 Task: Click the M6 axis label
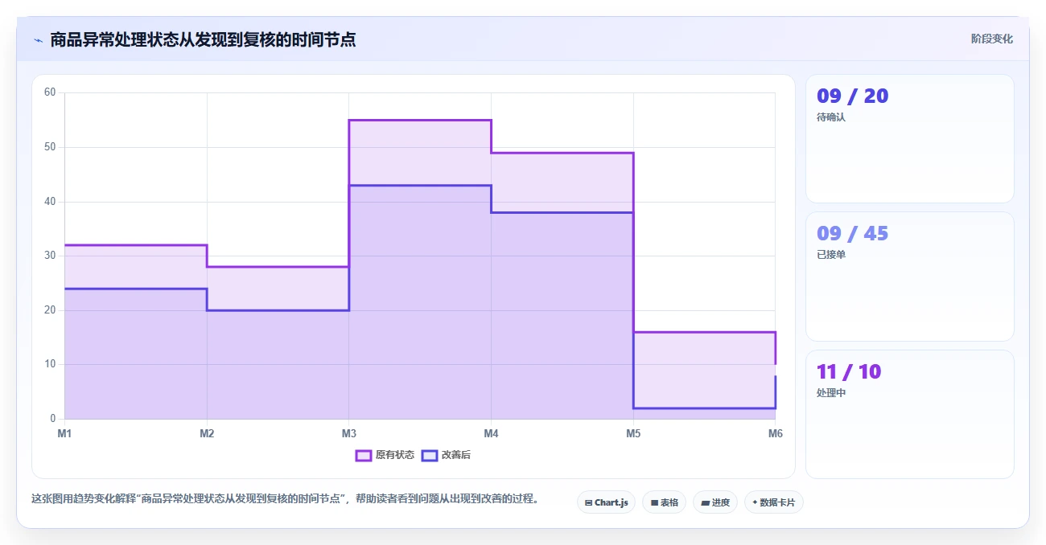(775, 434)
